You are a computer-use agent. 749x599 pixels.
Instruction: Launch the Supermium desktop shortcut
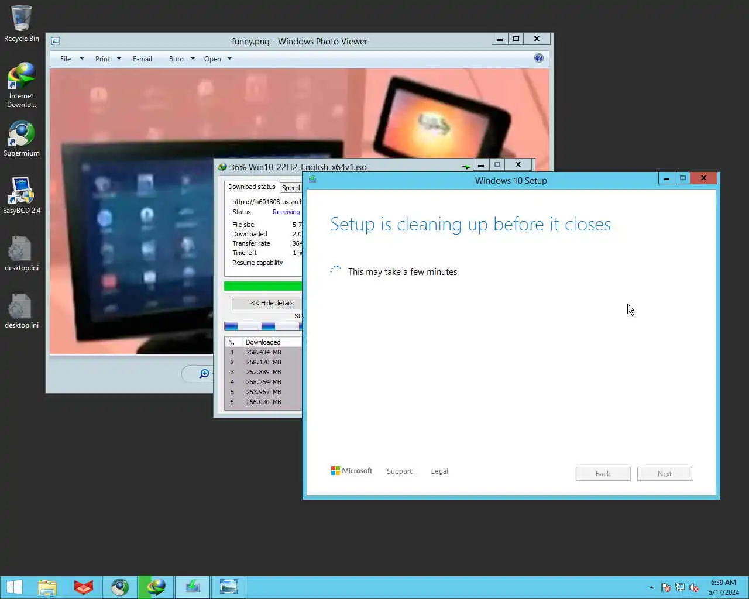coord(22,139)
